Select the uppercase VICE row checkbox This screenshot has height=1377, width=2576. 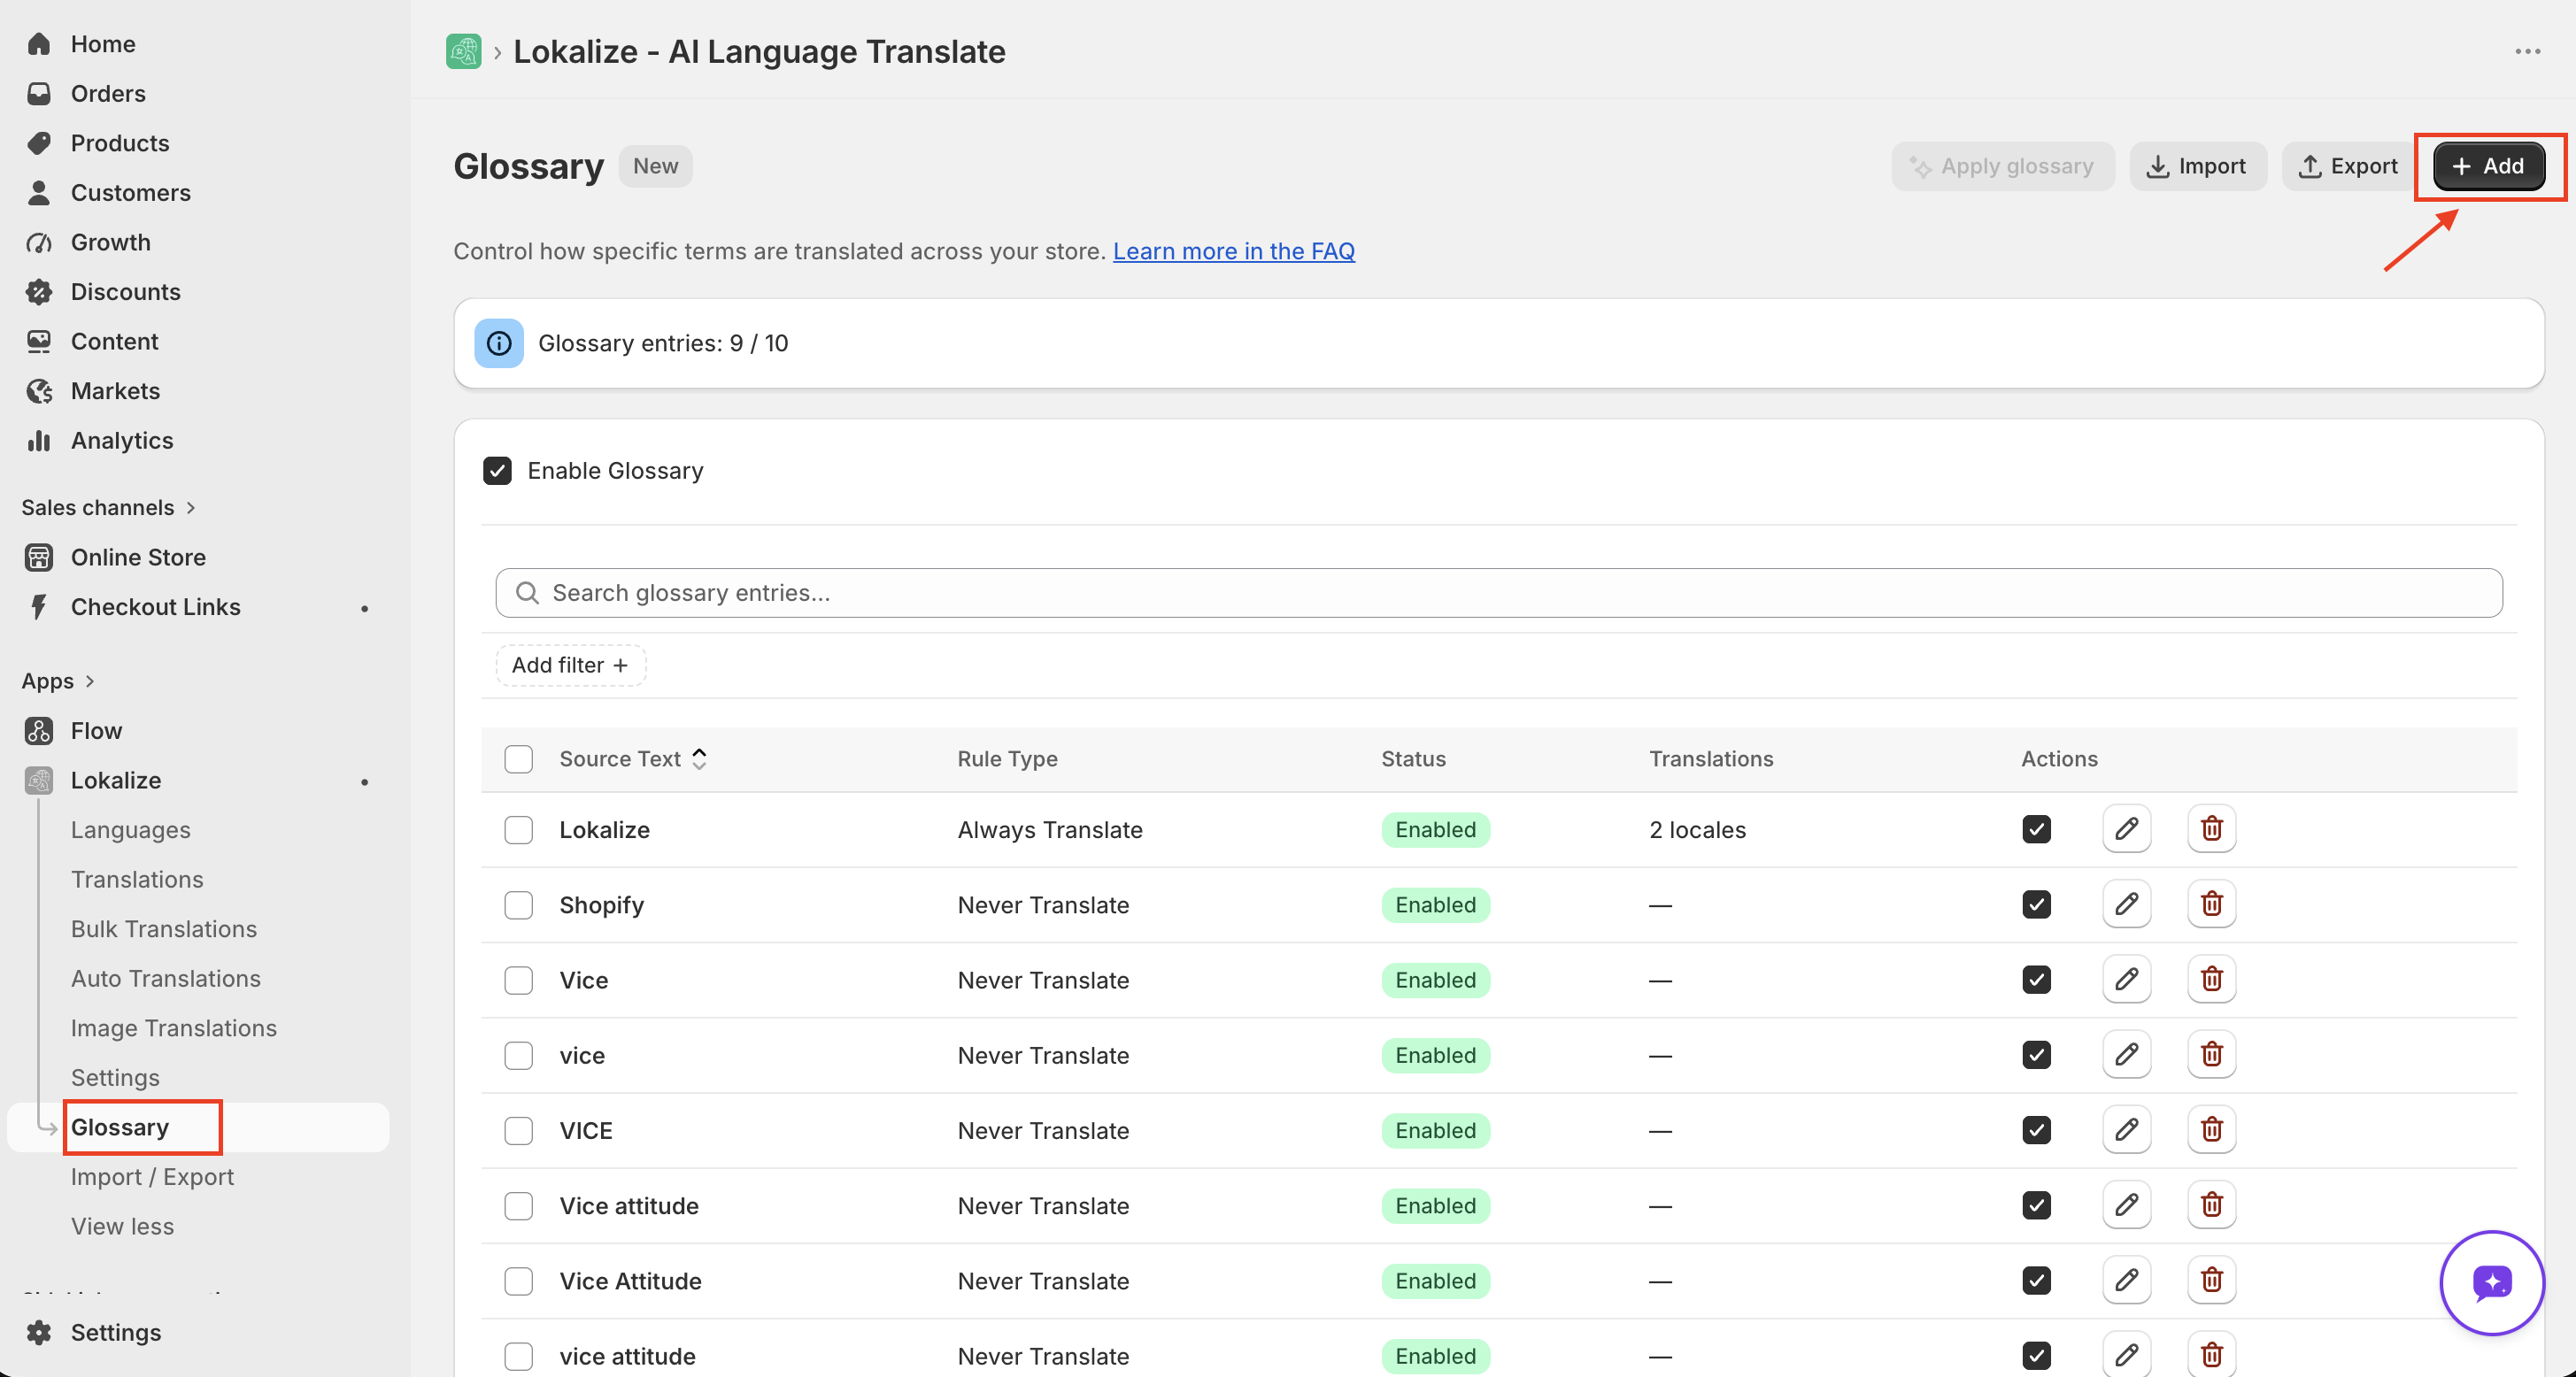pyautogui.click(x=518, y=1131)
